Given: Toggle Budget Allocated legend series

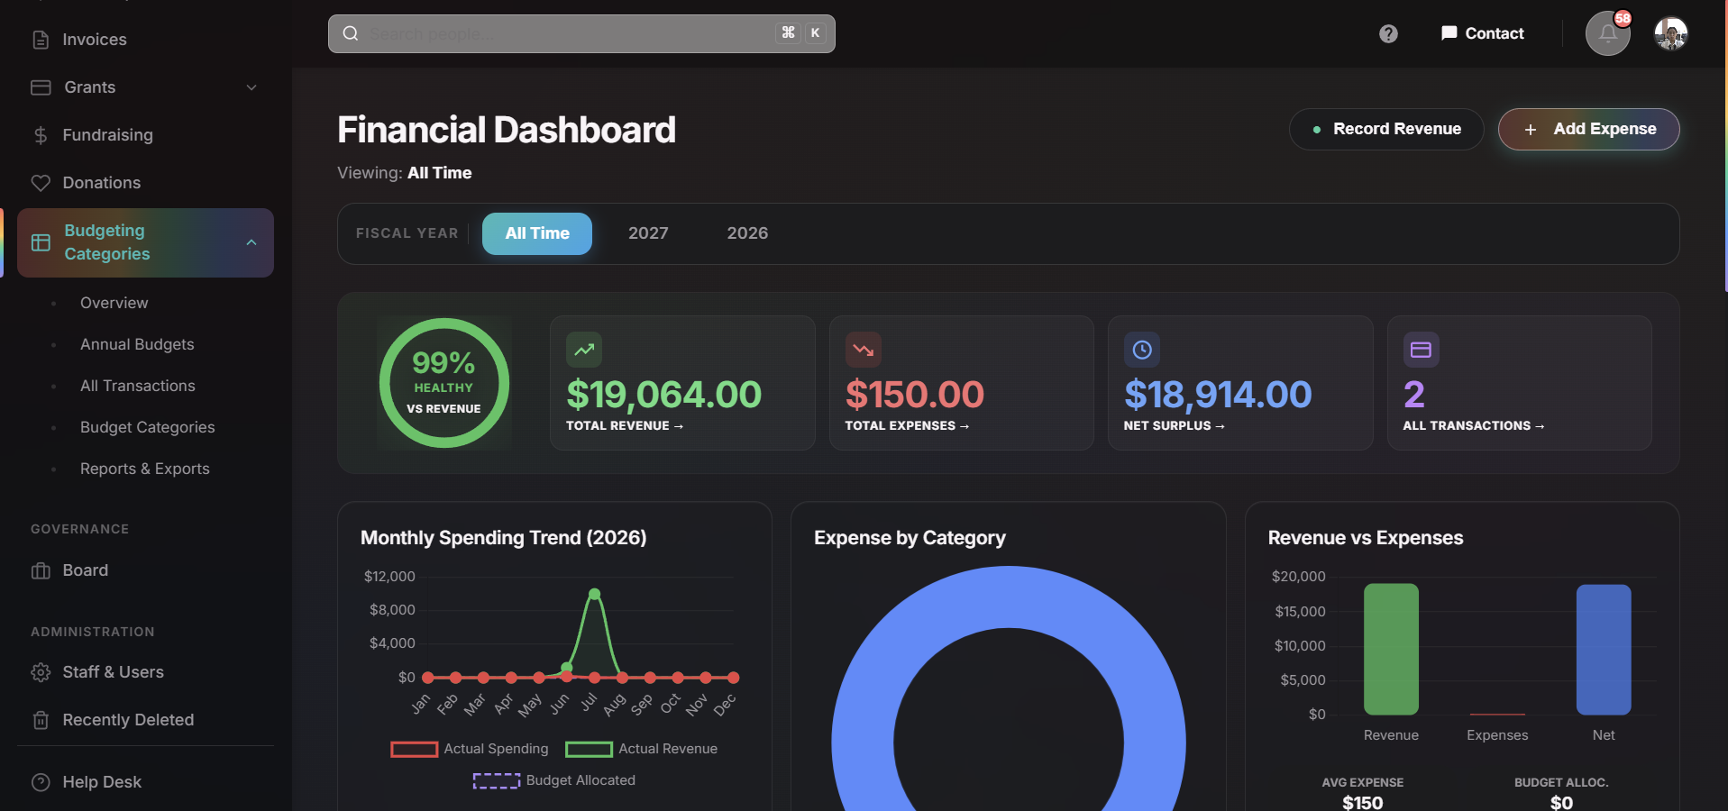Looking at the screenshot, I should [554, 780].
